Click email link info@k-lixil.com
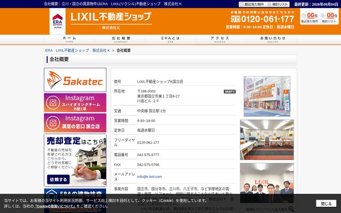Screen dimensions: 341x213 149,177
